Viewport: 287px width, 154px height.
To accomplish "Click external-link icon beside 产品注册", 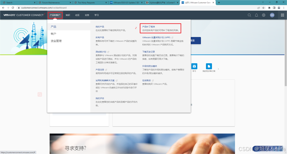I will pyautogui.click(x=106, y=70).
